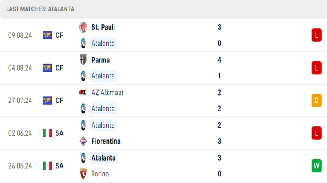Click the AZ Alkmaar logo
The height and width of the screenshot is (183, 327).
pos(83,92)
